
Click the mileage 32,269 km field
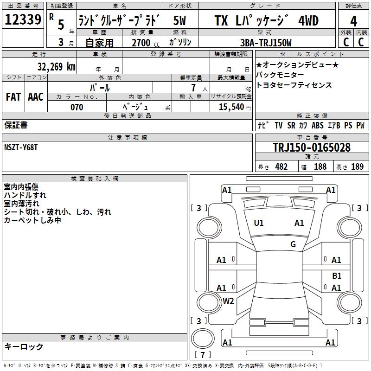pyautogui.click(x=39, y=66)
